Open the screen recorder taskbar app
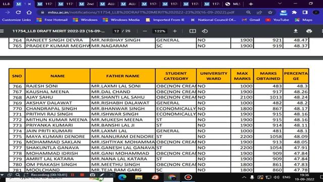Viewport: 323px width, 182px height. (188, 177)
